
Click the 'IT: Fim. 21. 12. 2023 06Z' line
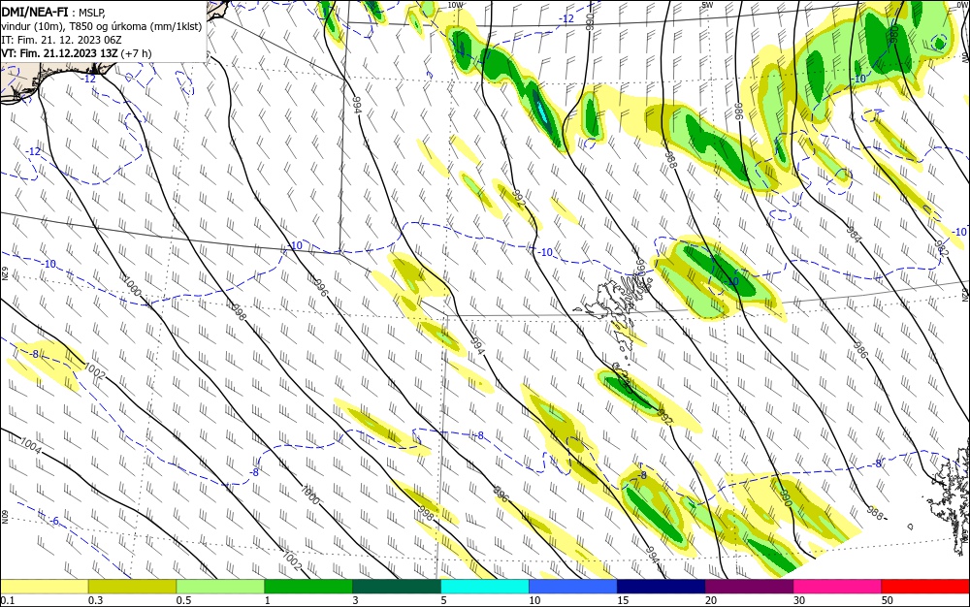pos(61,40)
